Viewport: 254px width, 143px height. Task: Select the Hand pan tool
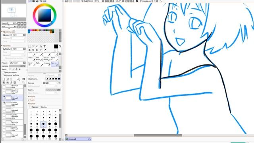41,50
